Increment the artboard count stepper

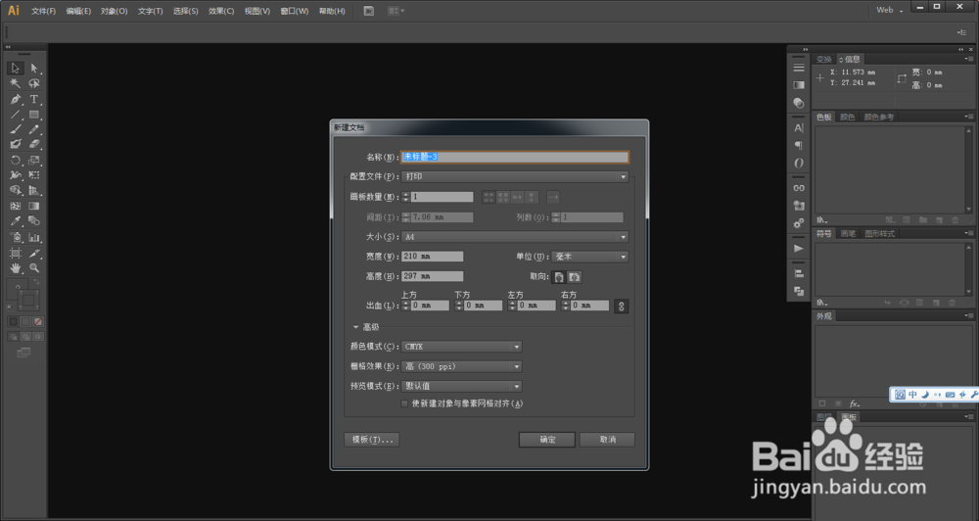[406, 194]
